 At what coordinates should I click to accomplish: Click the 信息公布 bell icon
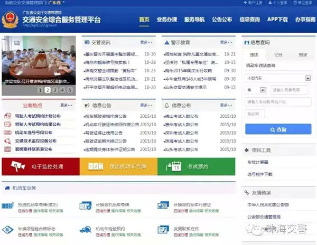point(167,105)
